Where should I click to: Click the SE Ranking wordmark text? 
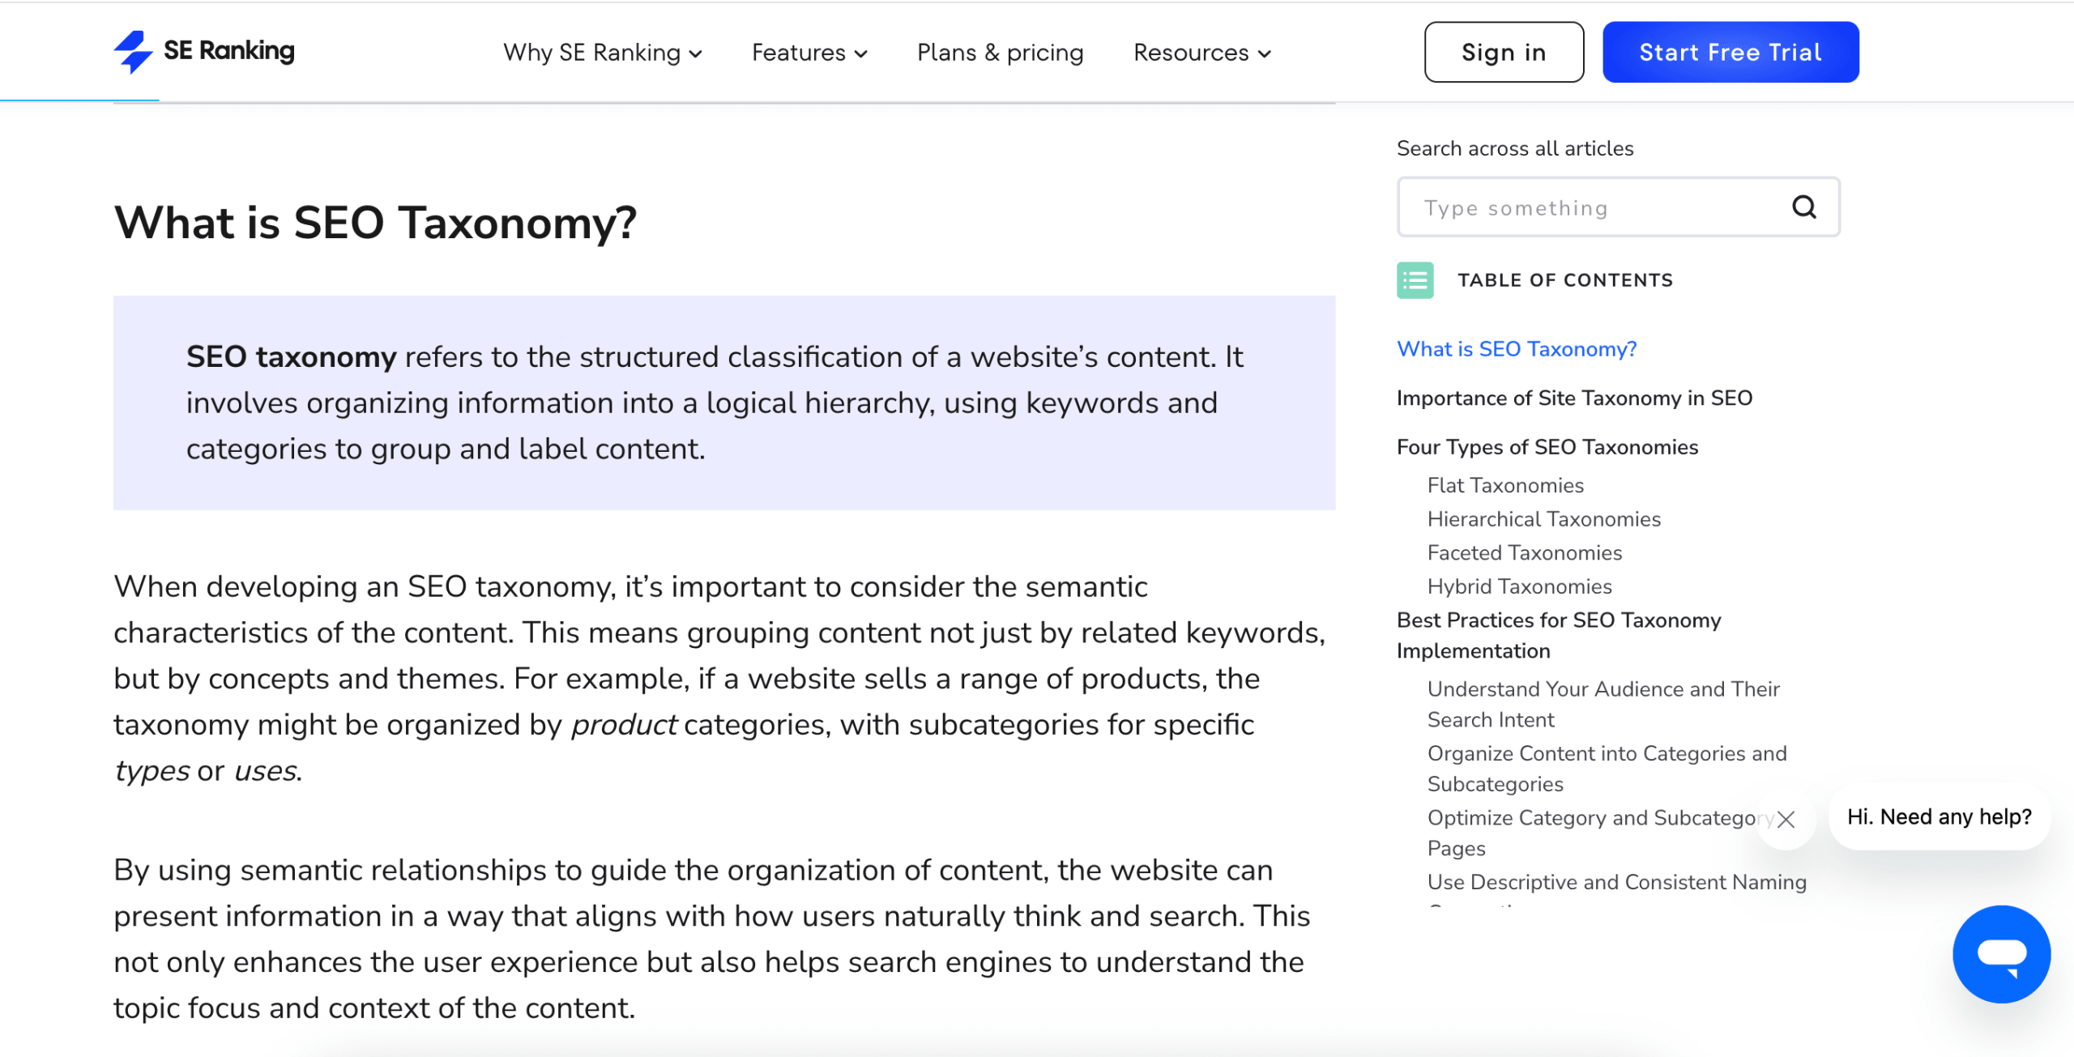(x=229, y=51)
